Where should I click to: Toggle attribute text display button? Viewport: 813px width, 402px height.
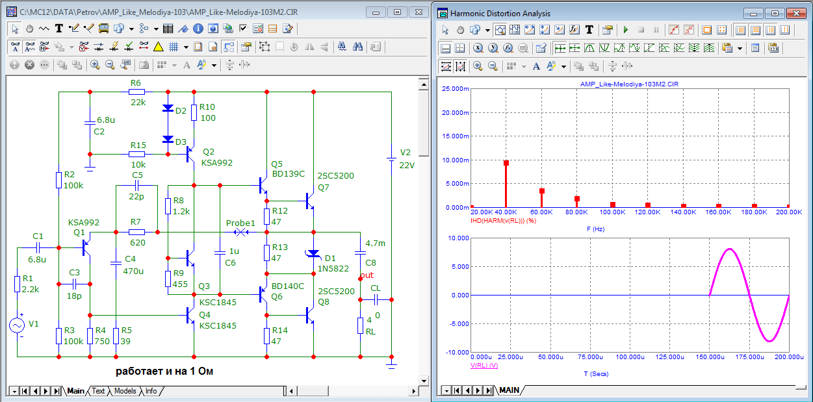tap(16, 47)
